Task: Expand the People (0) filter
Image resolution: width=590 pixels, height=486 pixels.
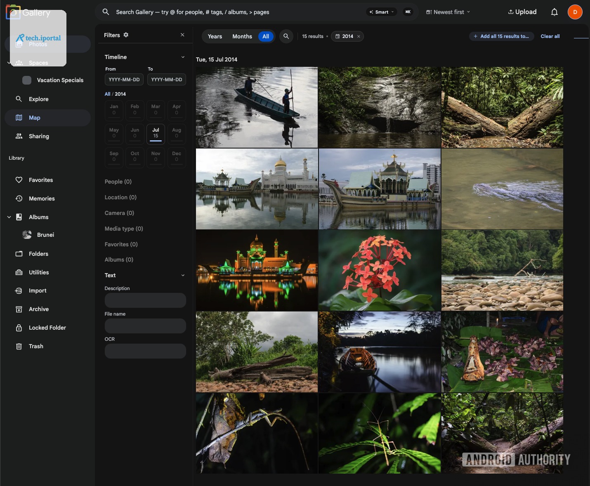Action: tap(118, 182)
